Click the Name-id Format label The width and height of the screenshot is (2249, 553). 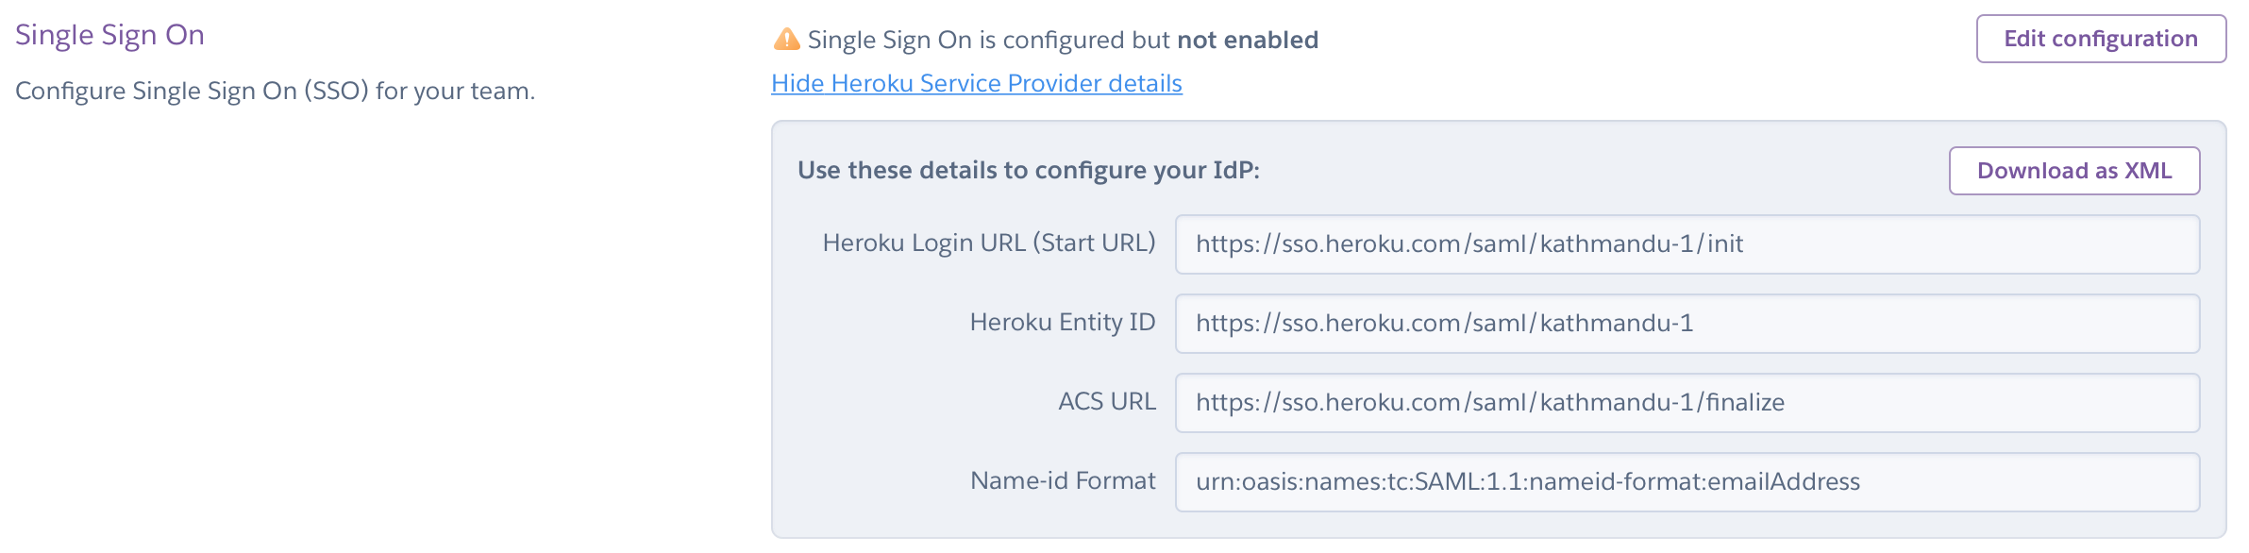pos(1062,481)
